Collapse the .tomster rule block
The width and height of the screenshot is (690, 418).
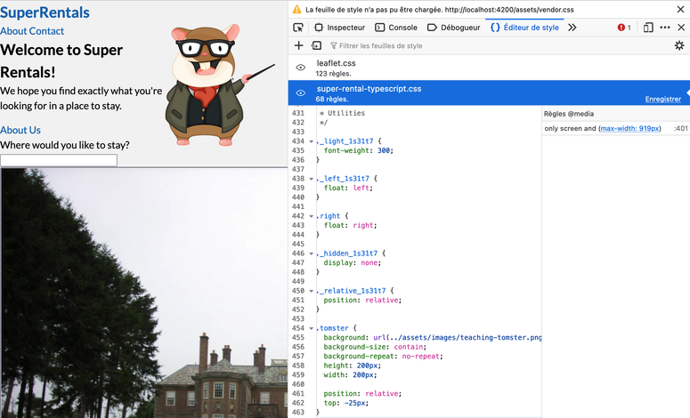(311, 328)
